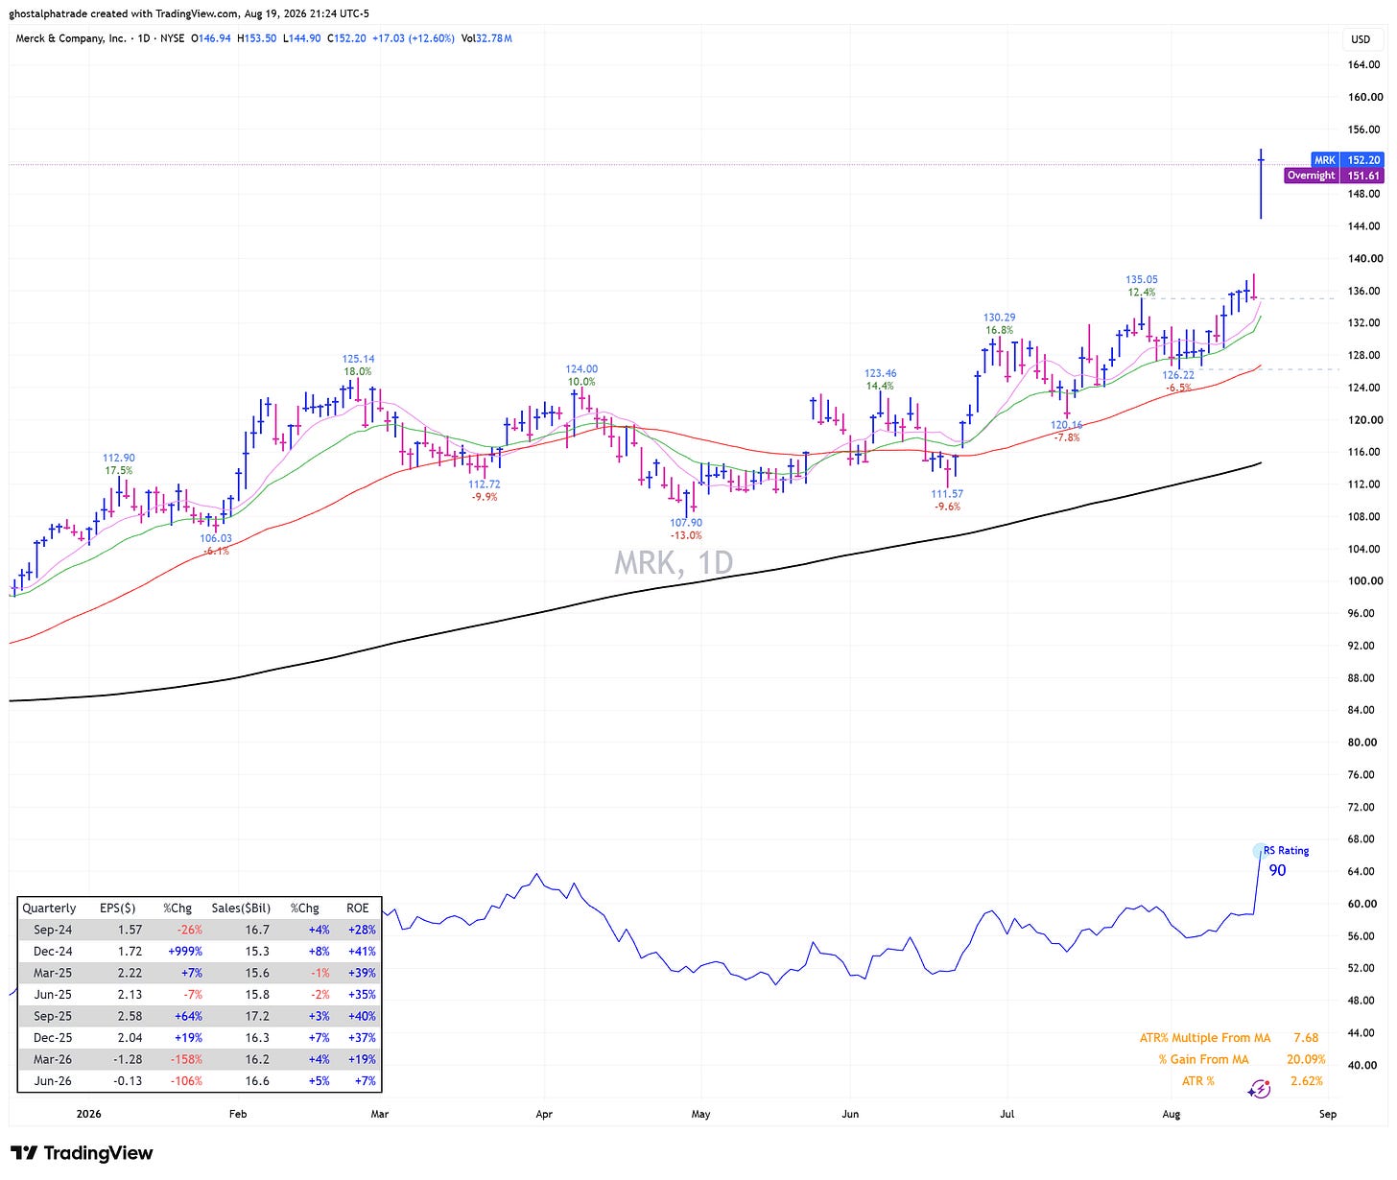The height and width of the screenshot is (1180, 1397).
Task: Select the Mar-25 quarter row label
Action: [55, 973]
